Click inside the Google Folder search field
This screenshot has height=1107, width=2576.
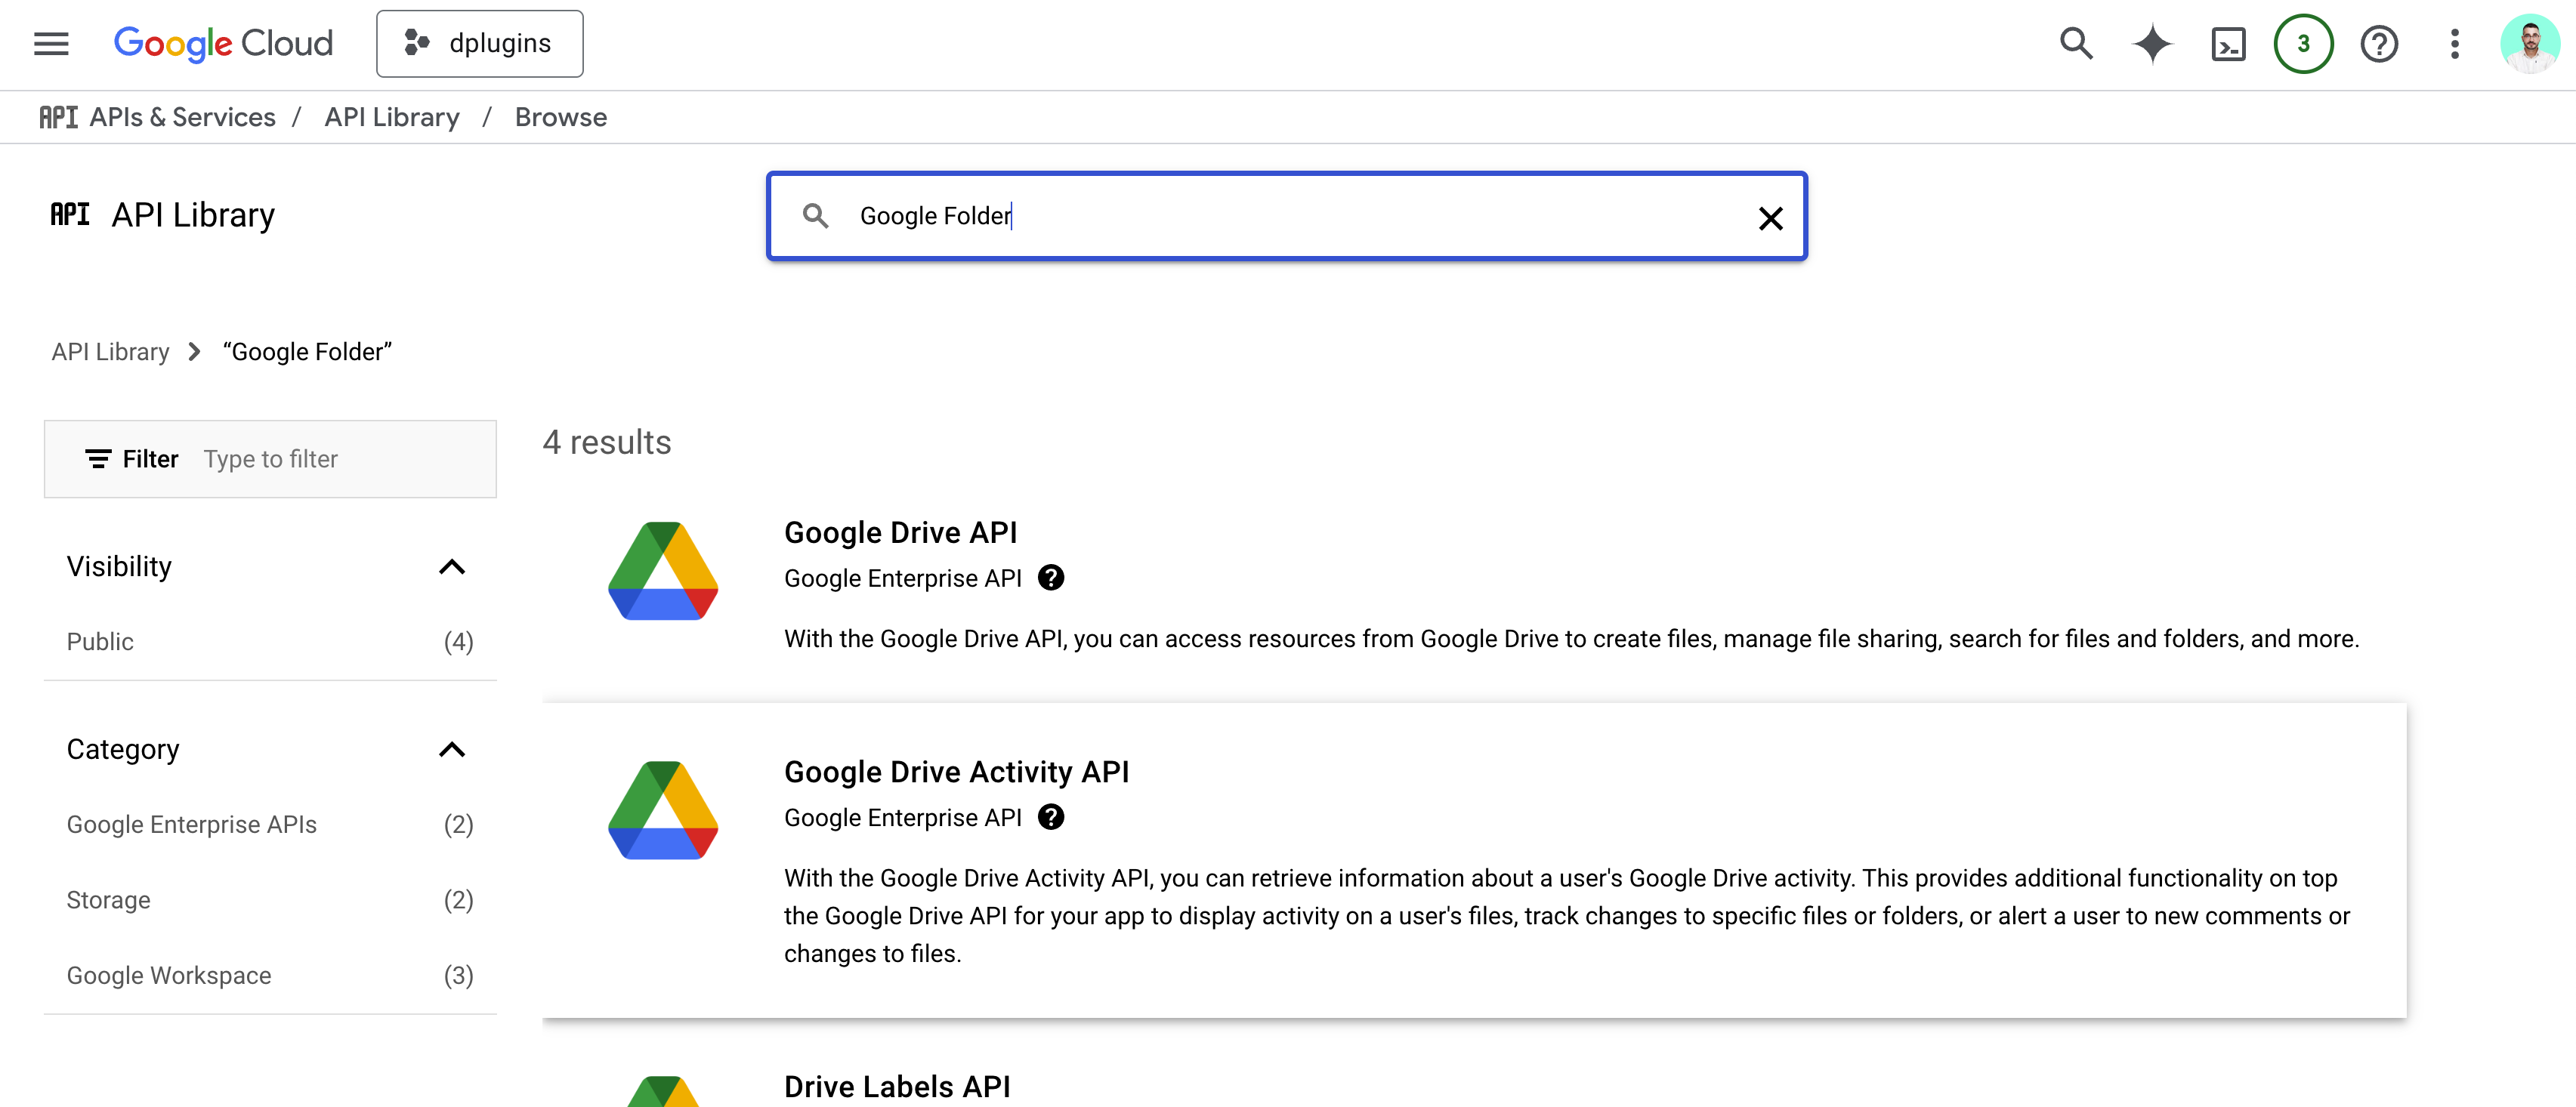[1286, 216]
